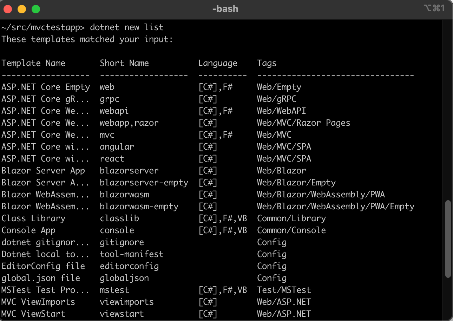This screenshot has height=321, width=453.
Task: Click the 'Web/gRPC' tag
Action: coord(277,99)
